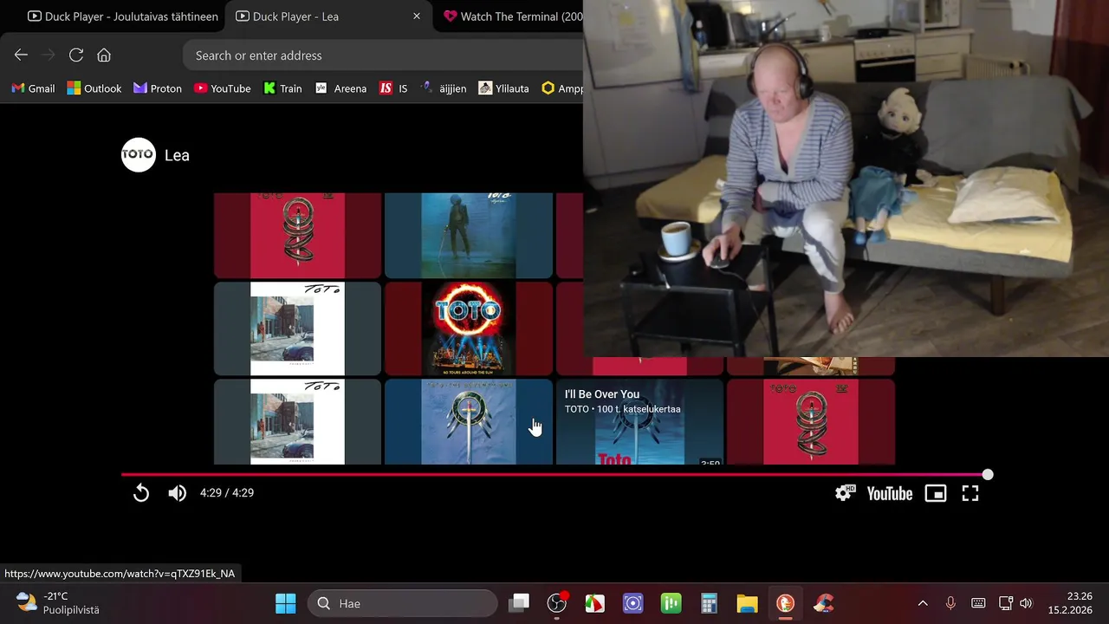Enable picture-in-picture mode
Viewport: 1109px width, 624px height.
[936, 493]
